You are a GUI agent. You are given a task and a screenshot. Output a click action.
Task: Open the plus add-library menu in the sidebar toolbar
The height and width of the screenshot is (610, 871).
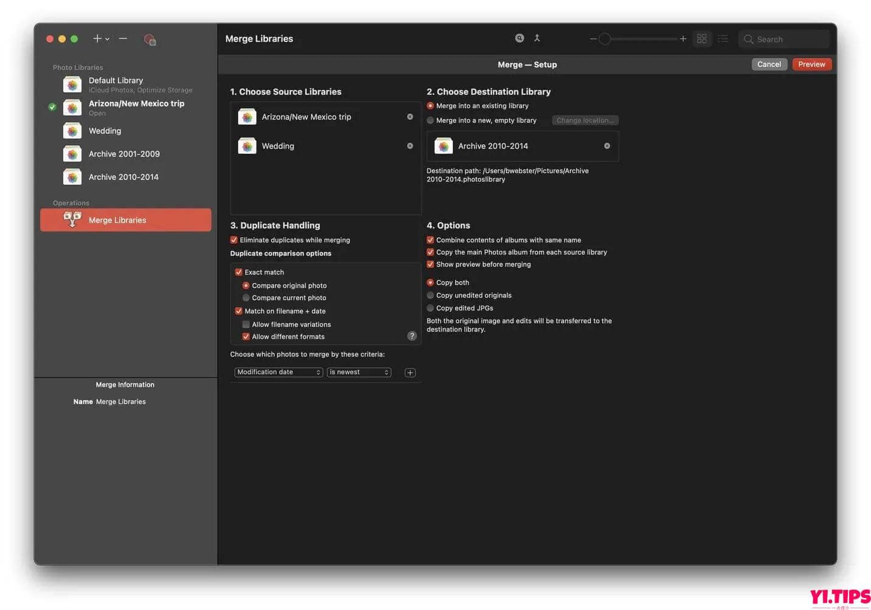point(100,39)
